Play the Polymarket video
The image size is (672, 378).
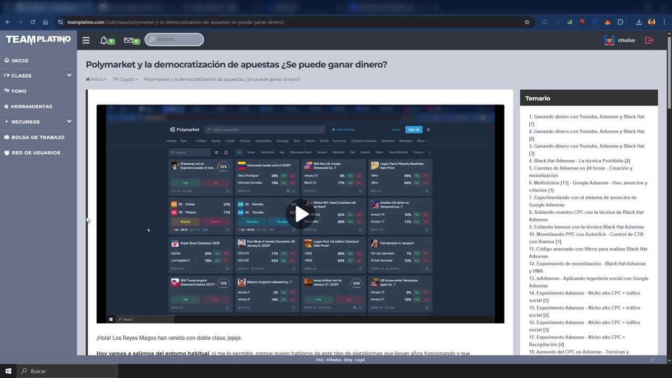(301, 214)
